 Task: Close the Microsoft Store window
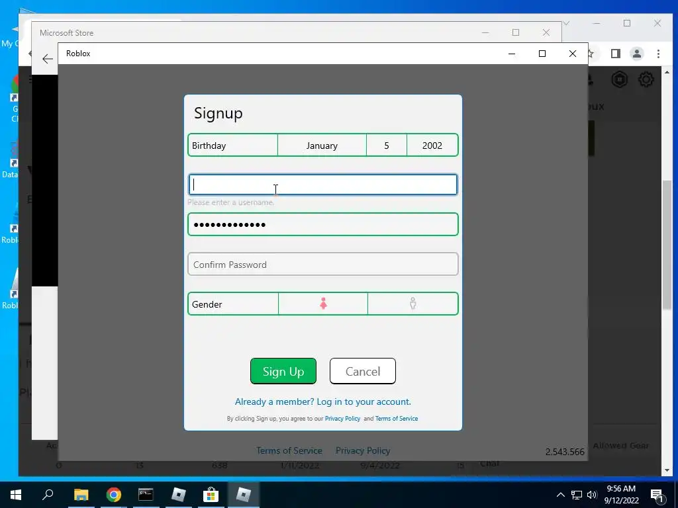pos(546,32)
